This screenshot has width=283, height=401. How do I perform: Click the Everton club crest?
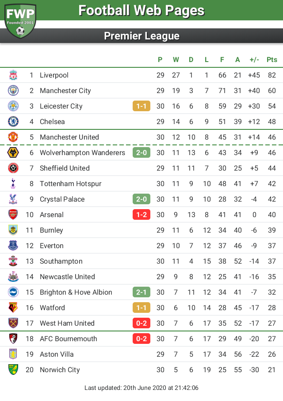point(13,246)
